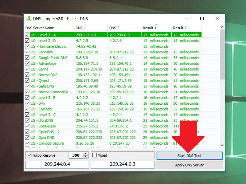The height and width of the screenshot is (184, 246).
Task: Toggle the RU - Safe DNS checkbox
Action: (x=27, y=86)
